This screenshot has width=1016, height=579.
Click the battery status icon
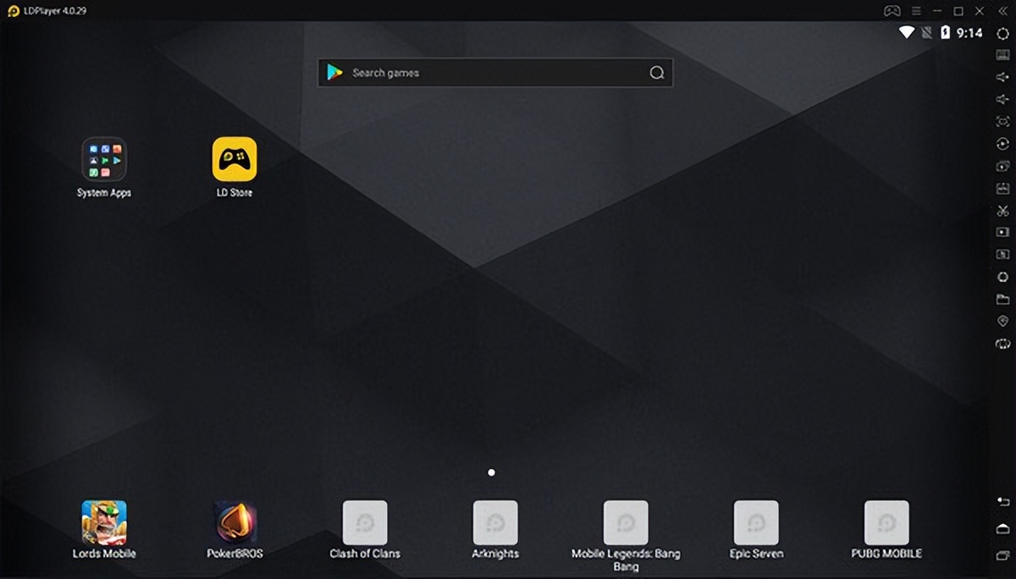[946, 33]
